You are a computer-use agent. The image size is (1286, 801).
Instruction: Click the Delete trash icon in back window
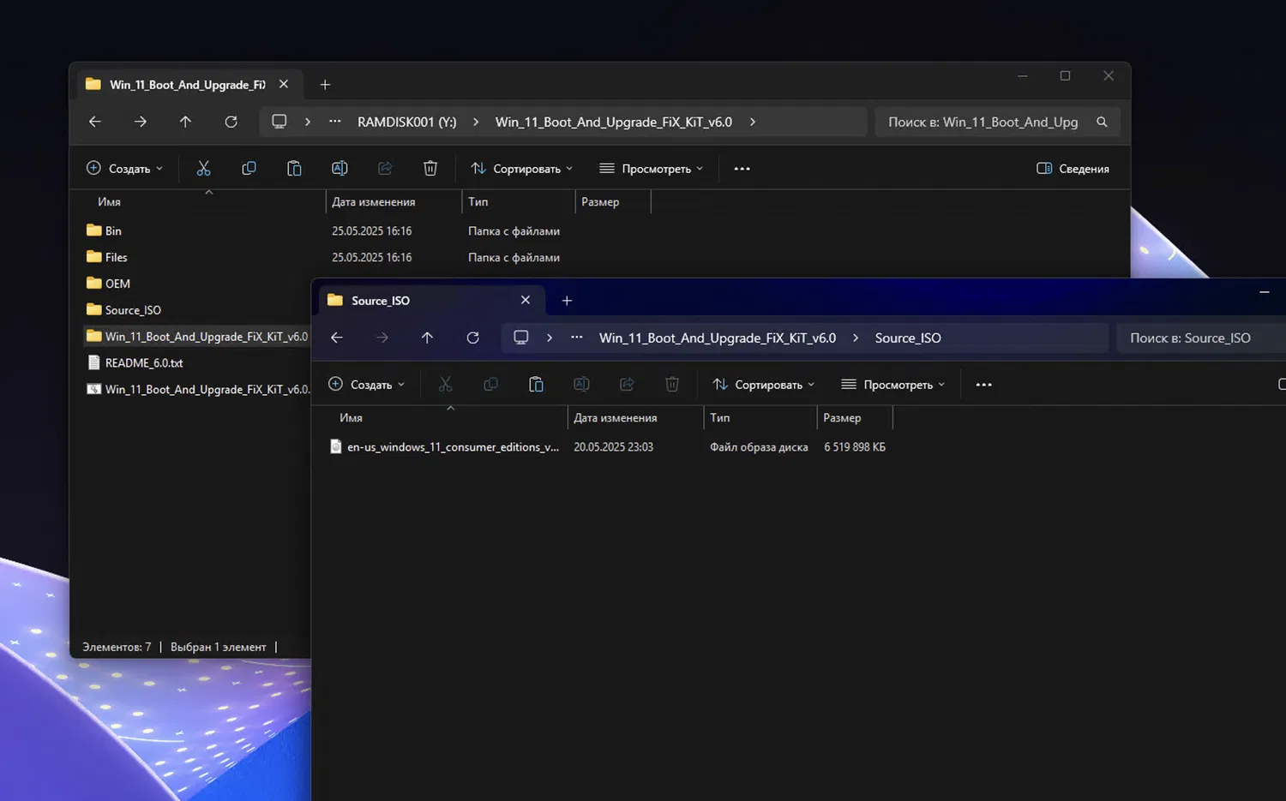(x=430, y=169)
